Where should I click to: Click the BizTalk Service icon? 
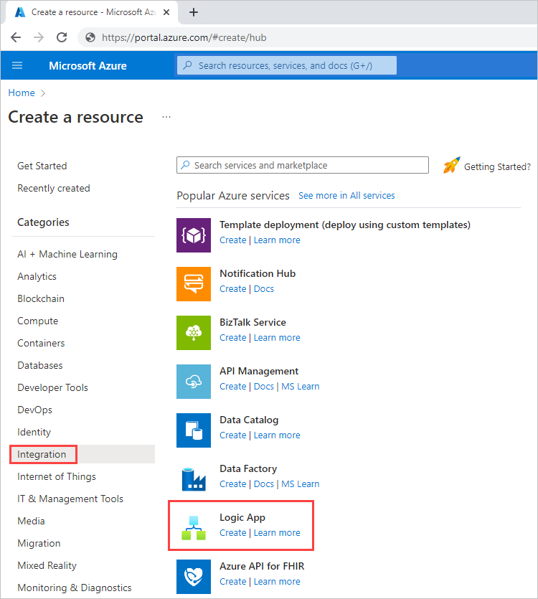click(194, 333)
